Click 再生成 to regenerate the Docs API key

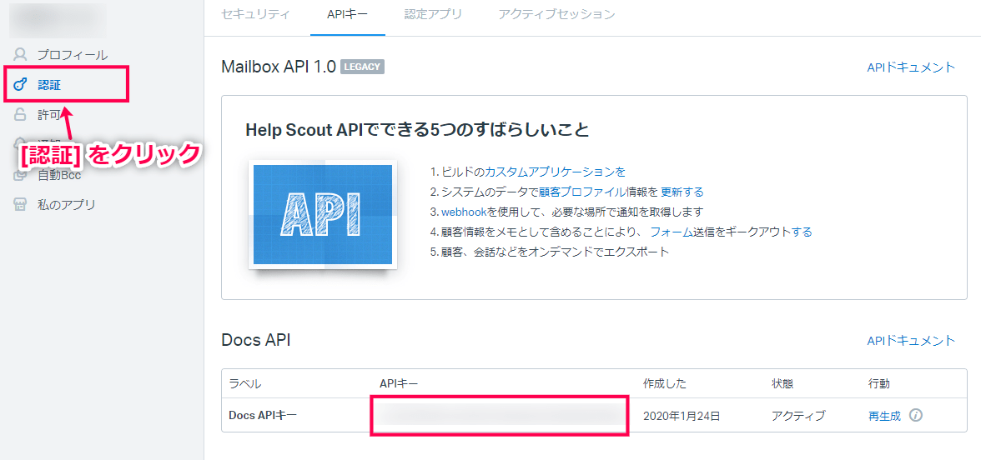click(x=884, y=416)
